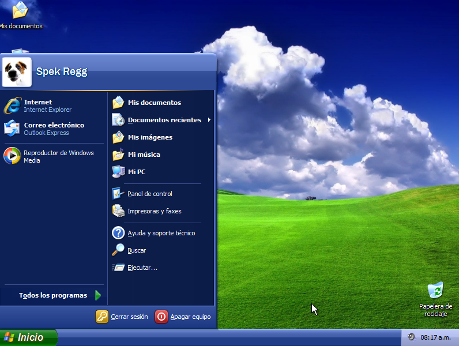Image resolution: width=459 pixels, height=346 pixels.
Task: Open Mis documentos menu entry text
Action: pos(155,103)
